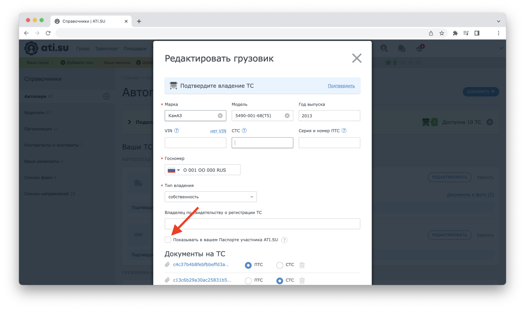The width and height of the screenshot is (525, 310).
Task: Click paperclip icon of c13c6b29a document
Action: tap(167, 280)
